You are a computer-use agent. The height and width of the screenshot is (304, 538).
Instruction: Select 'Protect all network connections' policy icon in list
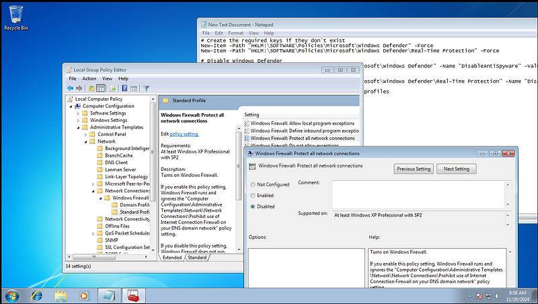point(247,139)
